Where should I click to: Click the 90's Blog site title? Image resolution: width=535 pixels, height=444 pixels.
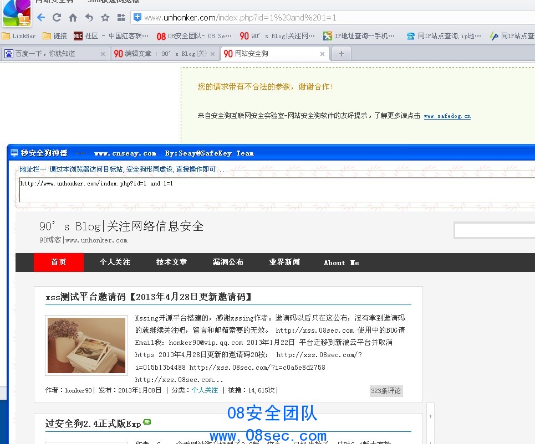pyautogui.click(x=121, y=226)
